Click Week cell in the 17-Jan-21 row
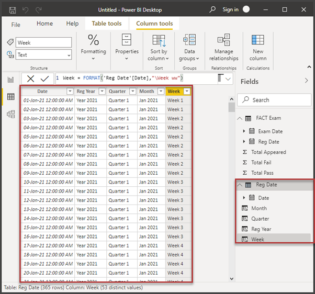 [x=178, y=245]
